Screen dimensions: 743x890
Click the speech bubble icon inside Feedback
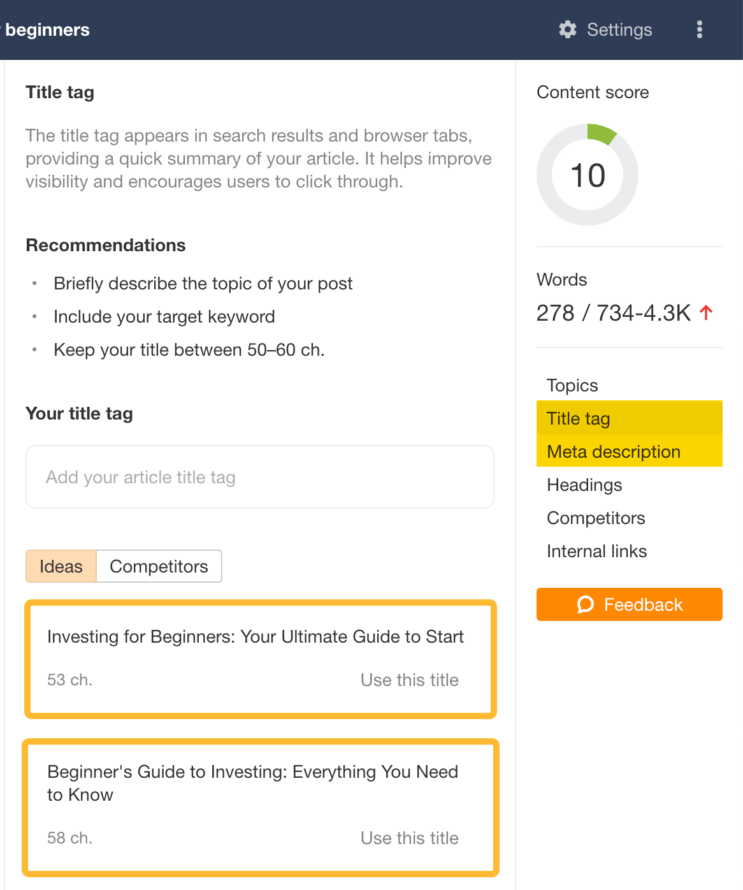pos(586,604)
